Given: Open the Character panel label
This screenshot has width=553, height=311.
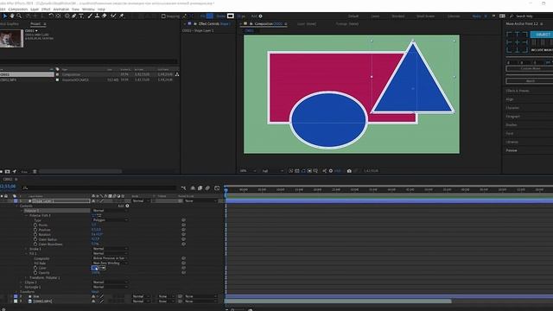Looking at the screenshot, I should (x=512, y=108).
